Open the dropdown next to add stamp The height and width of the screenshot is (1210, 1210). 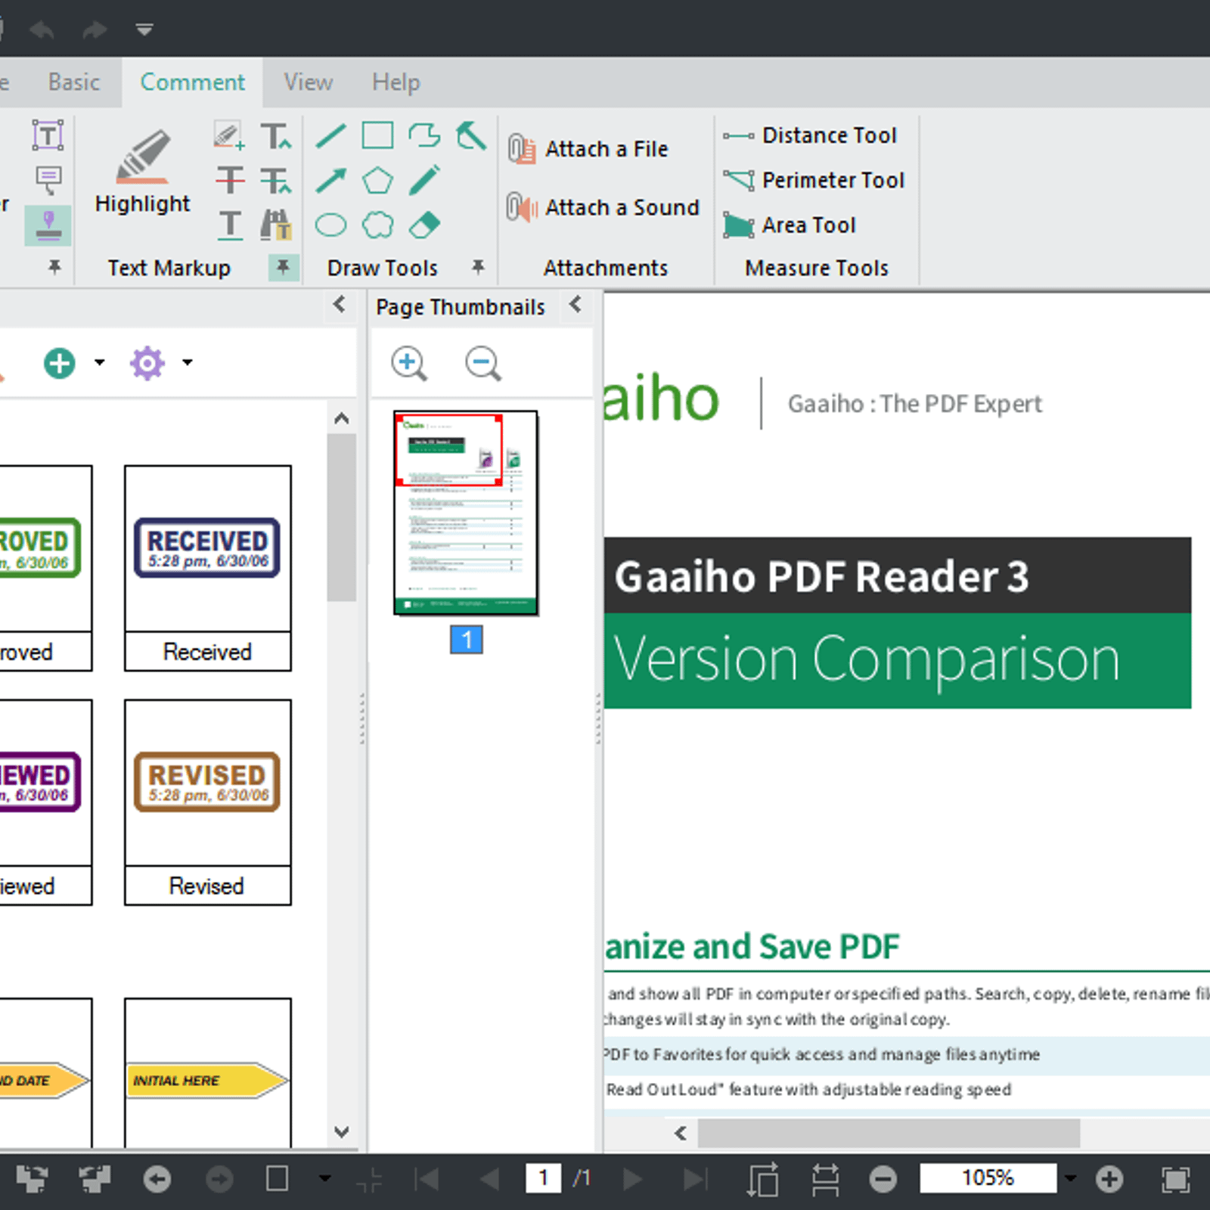point(99,362)
